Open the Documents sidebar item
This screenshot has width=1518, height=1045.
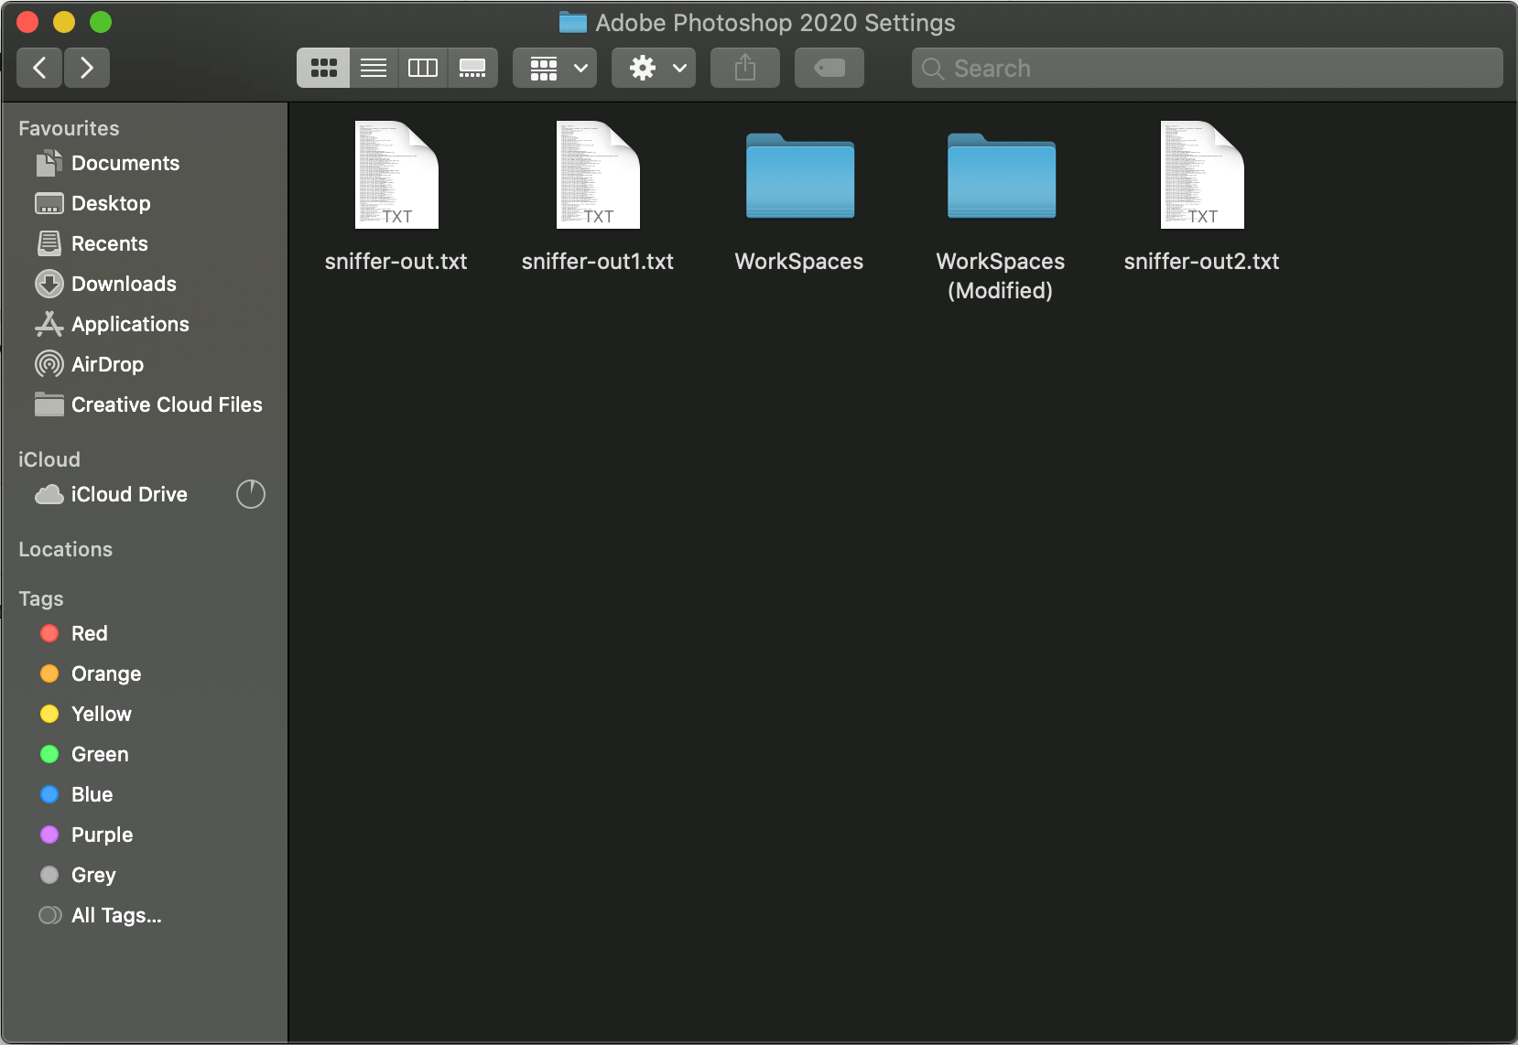pyautogui.click(x=124, y=163)
